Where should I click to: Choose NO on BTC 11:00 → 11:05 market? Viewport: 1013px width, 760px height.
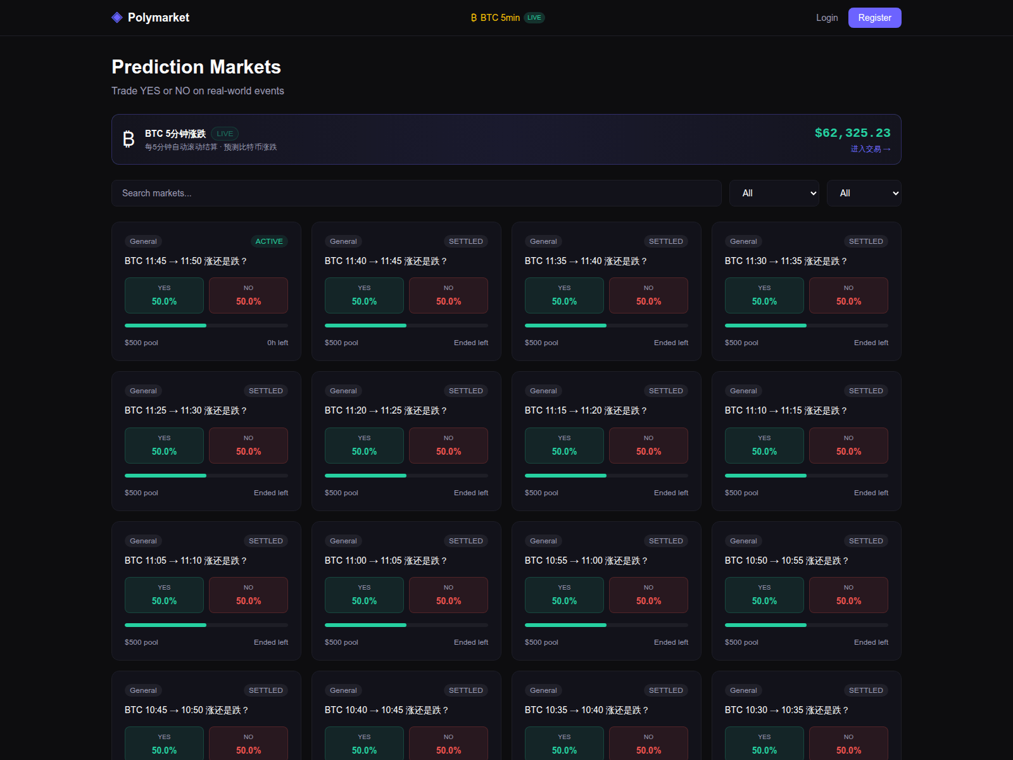448,595
